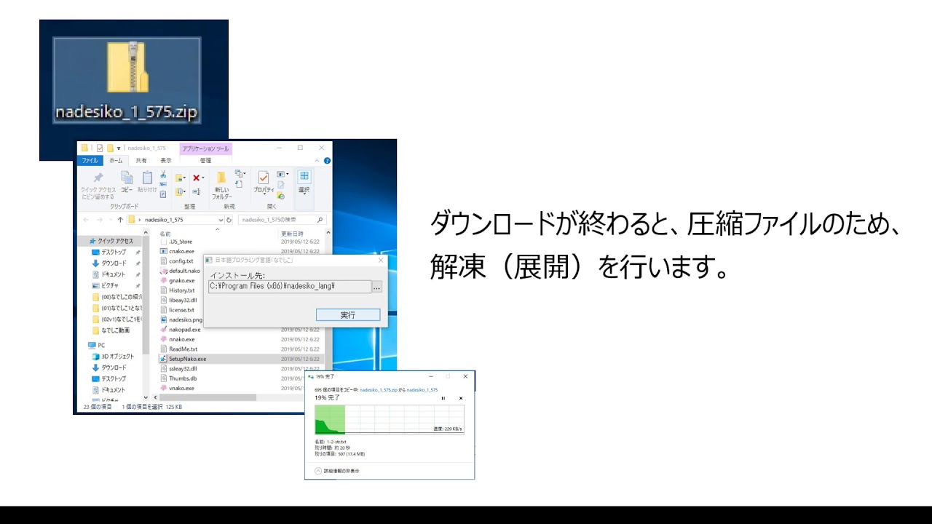Click the nadesiko_1_575 search box
The width and height of the screenshot is (932, 524).
(283, 219)
